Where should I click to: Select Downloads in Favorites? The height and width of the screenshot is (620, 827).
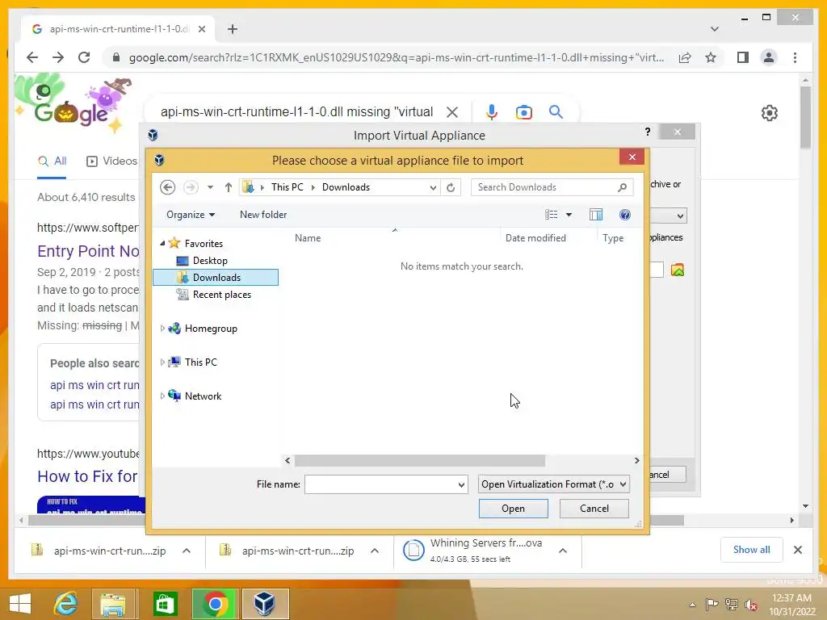click(x=216, y=278)
